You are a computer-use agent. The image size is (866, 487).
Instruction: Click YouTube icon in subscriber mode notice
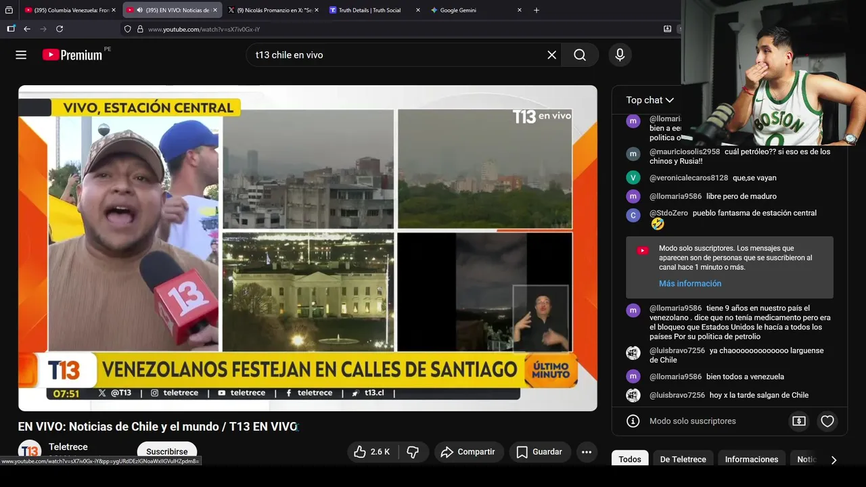tap(643, 250)
